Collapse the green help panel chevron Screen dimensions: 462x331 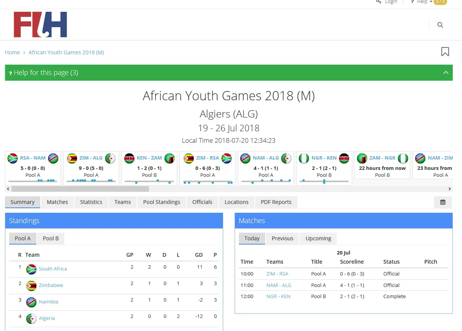[x=446, y=73]
